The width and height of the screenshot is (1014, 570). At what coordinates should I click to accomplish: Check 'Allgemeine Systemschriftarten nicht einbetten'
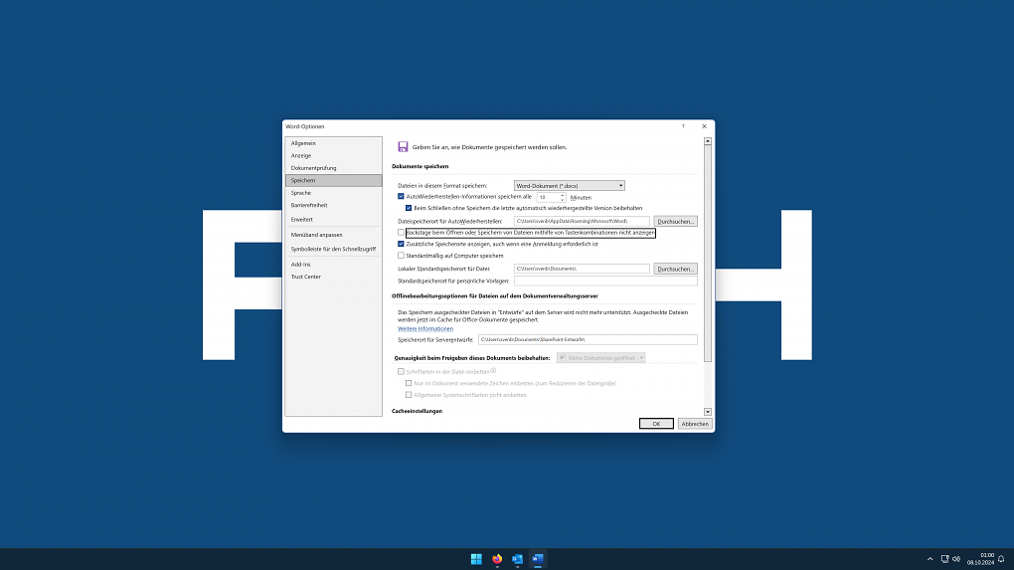pos(409,395)
